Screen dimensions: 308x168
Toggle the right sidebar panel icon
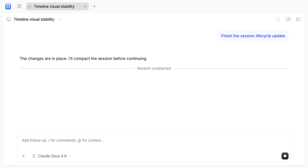click(298, 19)
